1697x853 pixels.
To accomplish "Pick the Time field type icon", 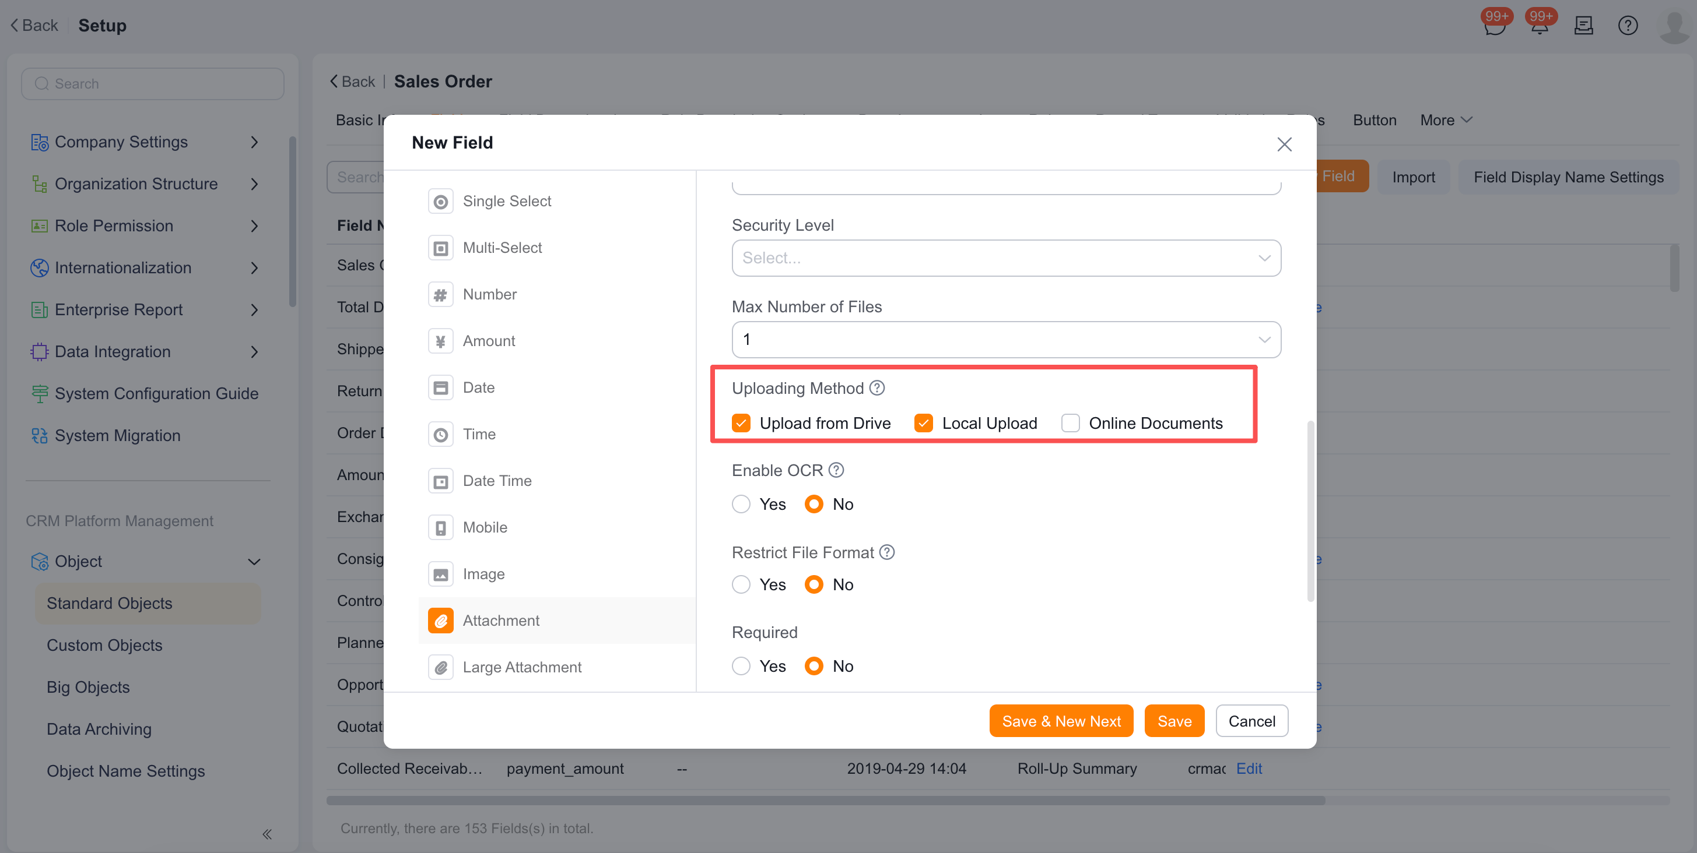I will [441, 435].
